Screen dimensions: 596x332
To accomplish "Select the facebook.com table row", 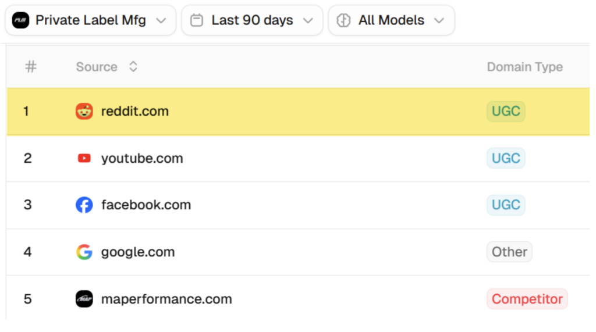I will click(x=291, y=205).
